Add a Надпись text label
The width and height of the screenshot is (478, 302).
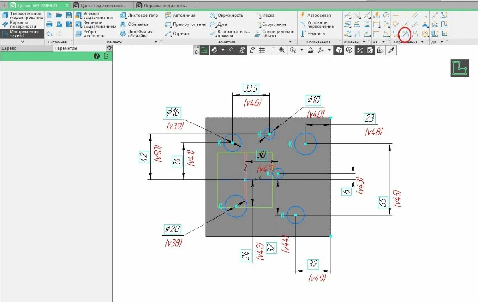(x=312, y=34)
